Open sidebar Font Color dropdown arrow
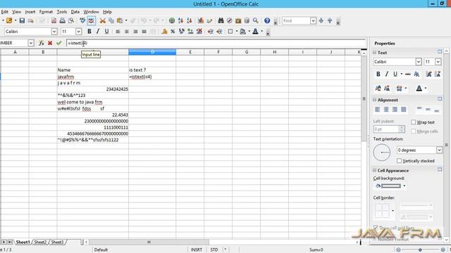The width and height of the screenshot is (451, 253). [426, 89]
